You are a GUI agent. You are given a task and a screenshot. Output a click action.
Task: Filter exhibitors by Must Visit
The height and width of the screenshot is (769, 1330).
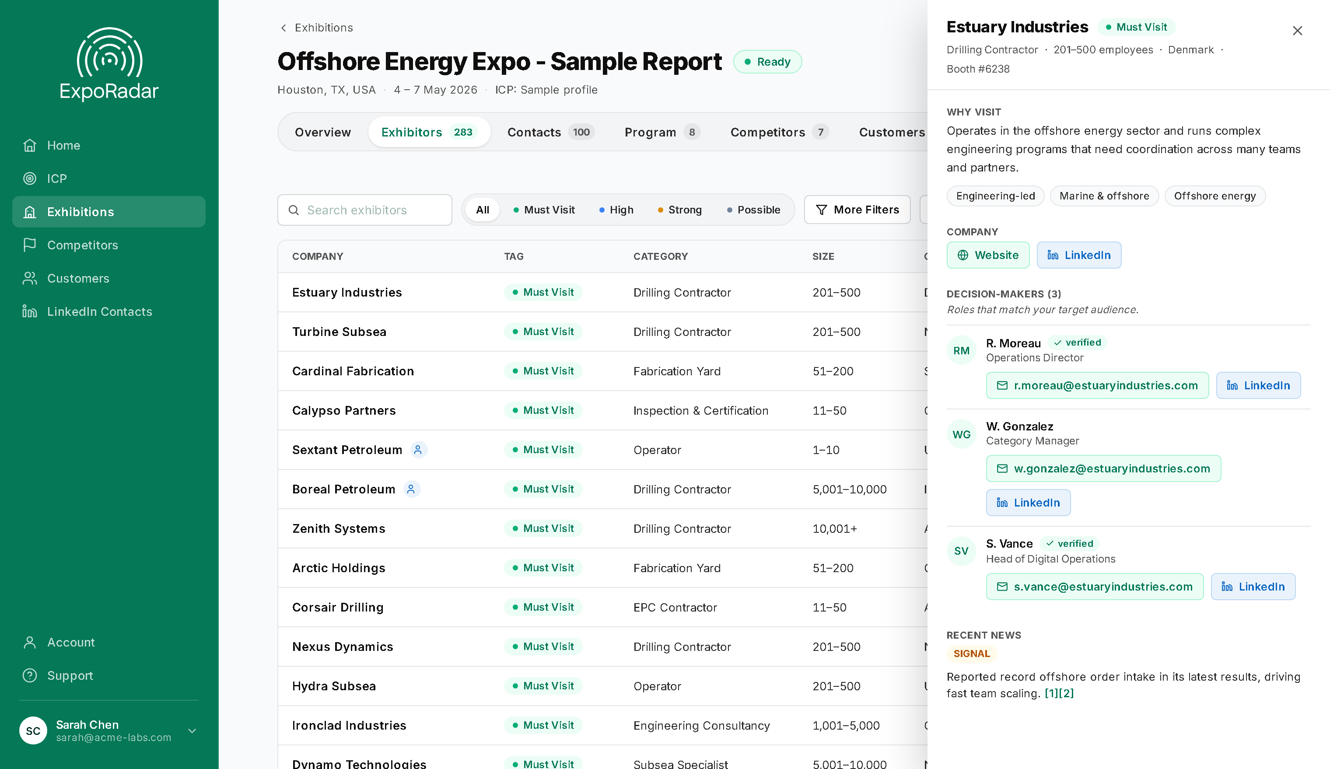pyautogui.click(x=544, y=210)
